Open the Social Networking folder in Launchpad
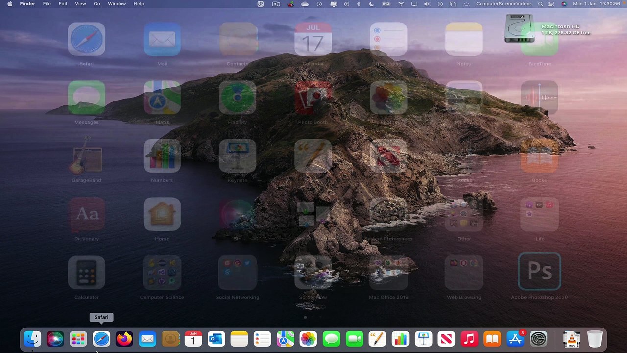Viewport: 627px width, 353px height. tap(238, 273)
